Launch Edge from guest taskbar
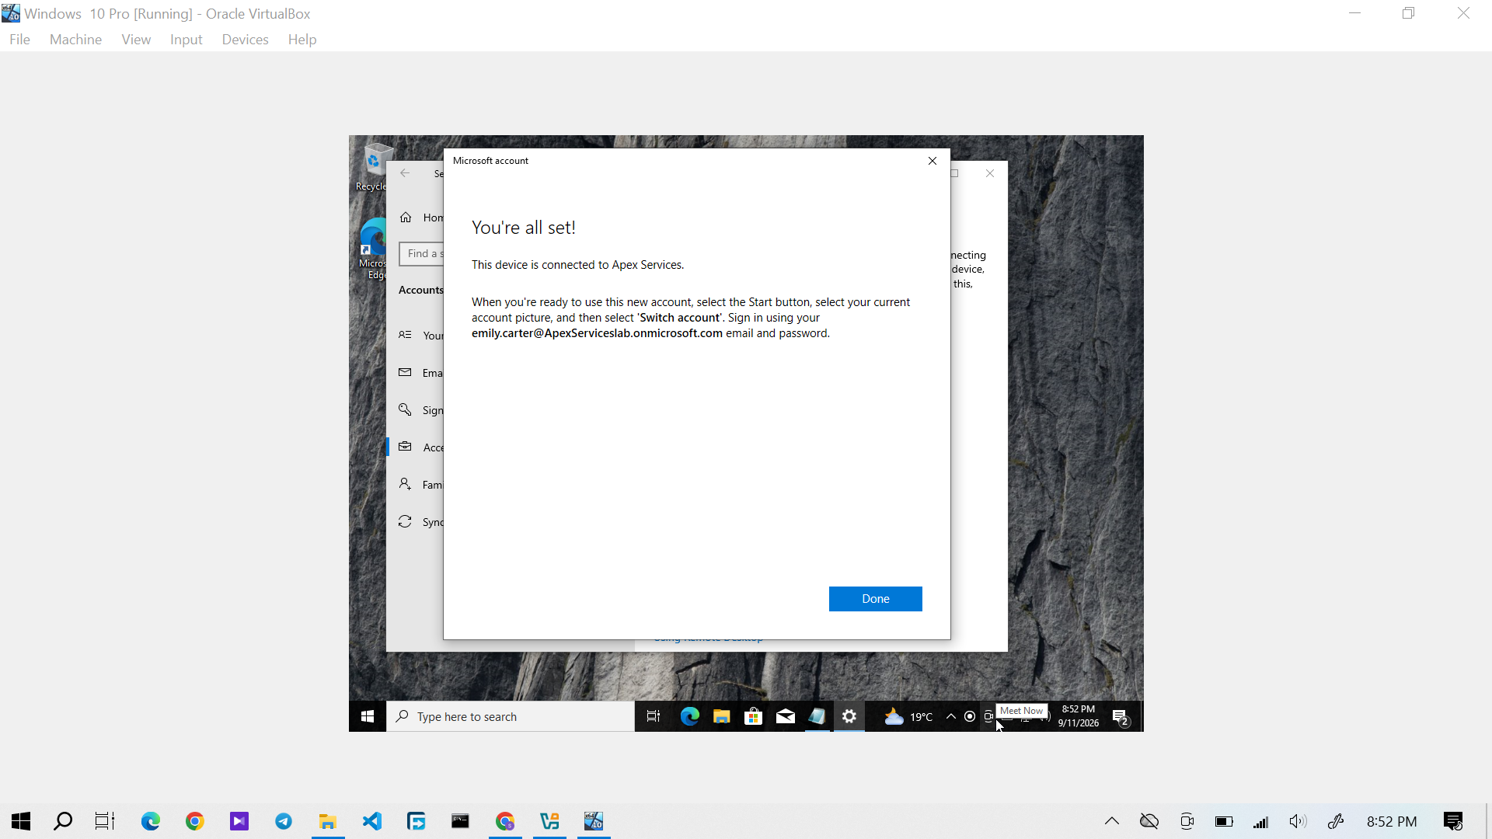The image size is (1492, 839). click(x=689, y=716)
